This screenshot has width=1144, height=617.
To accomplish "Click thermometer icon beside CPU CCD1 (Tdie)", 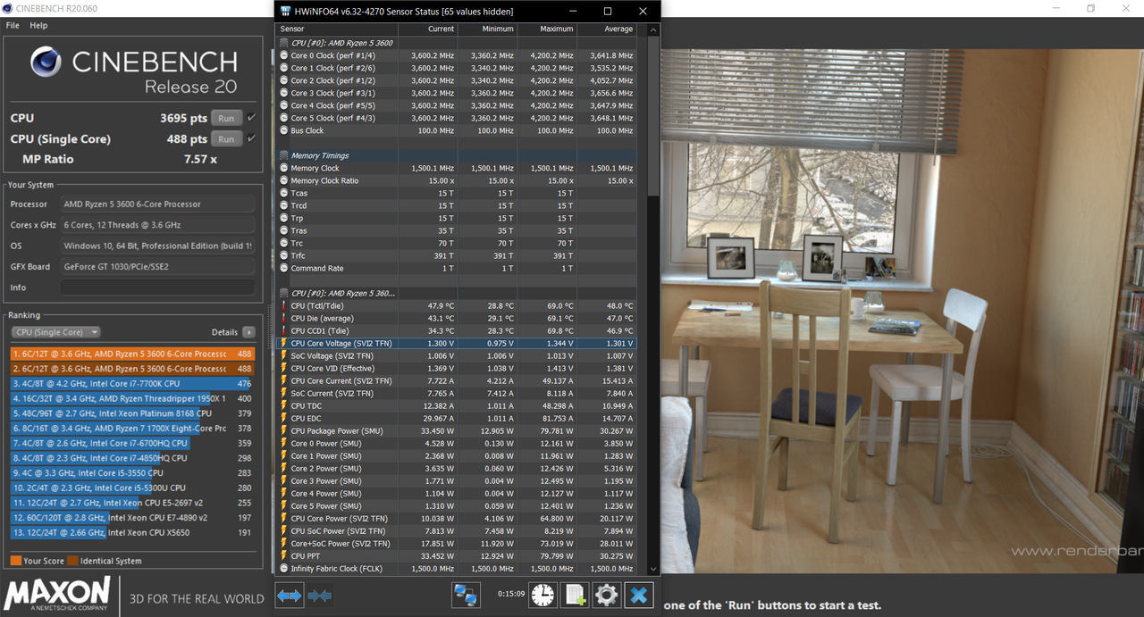I will pyautogui.click(x=283, y=330).
